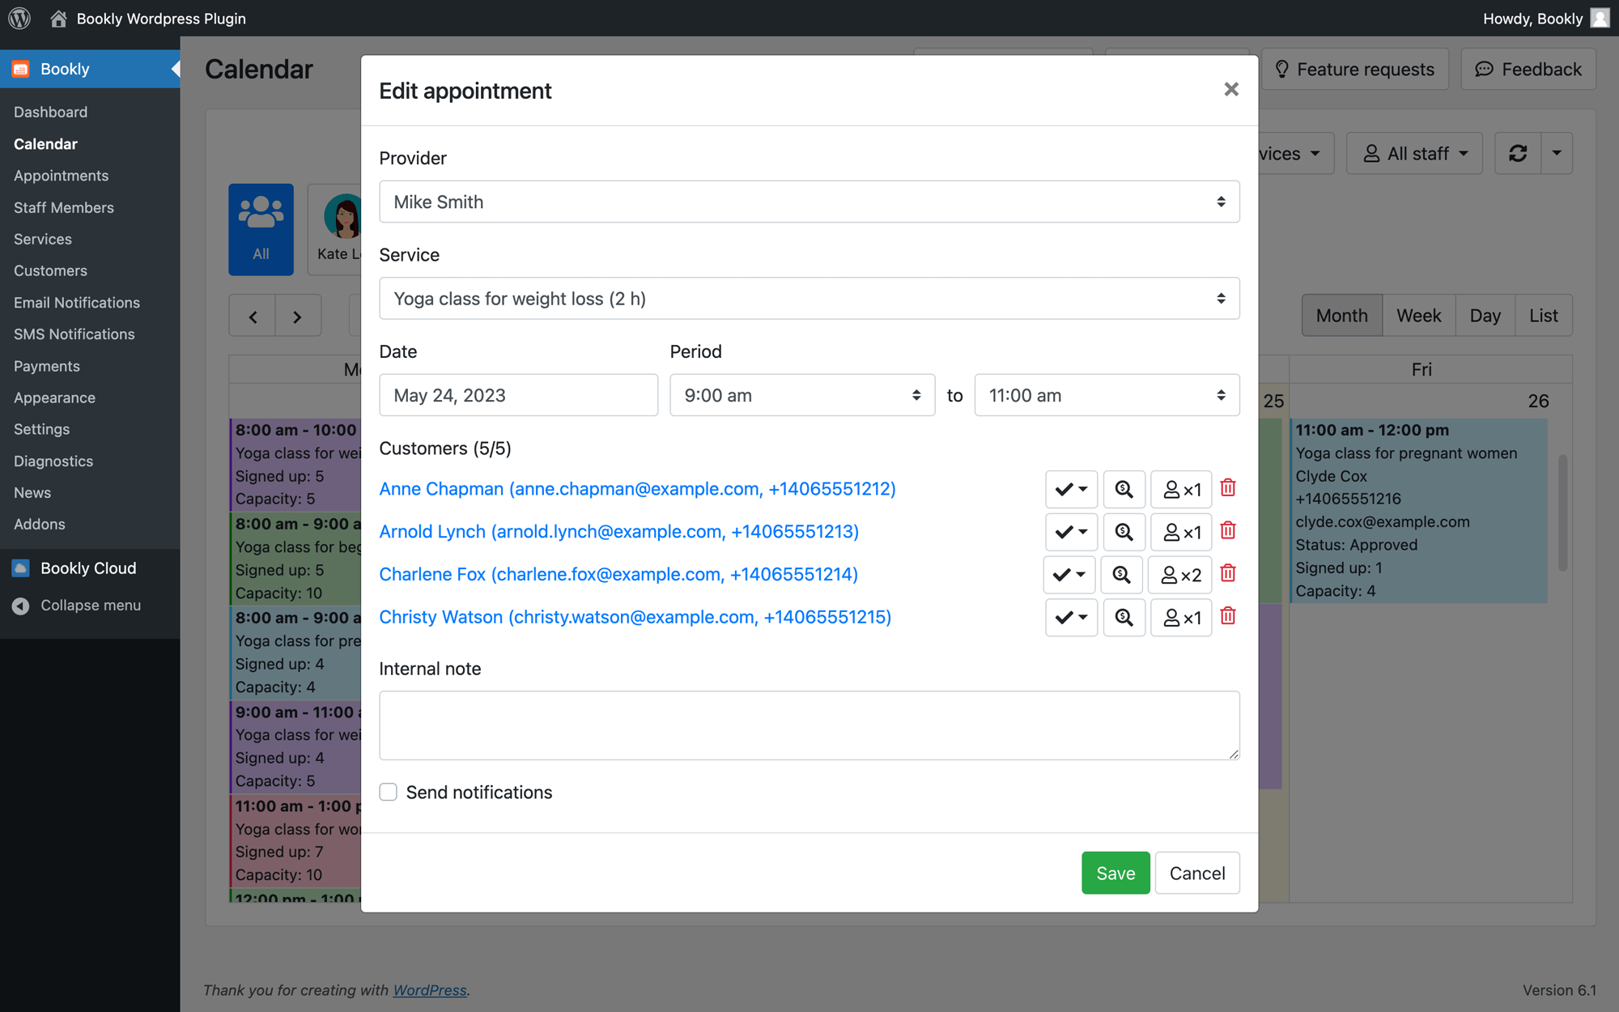Select the All staff group icon tile

[x=261, y=229]
